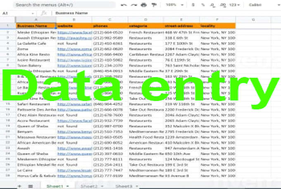Select row 2 header
This screenshot has width=281, height=189.
[x=8, y=32]
